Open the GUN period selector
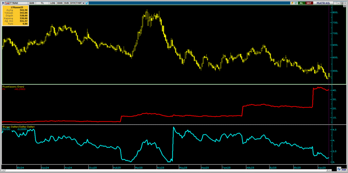 click(x=32, y=3)
